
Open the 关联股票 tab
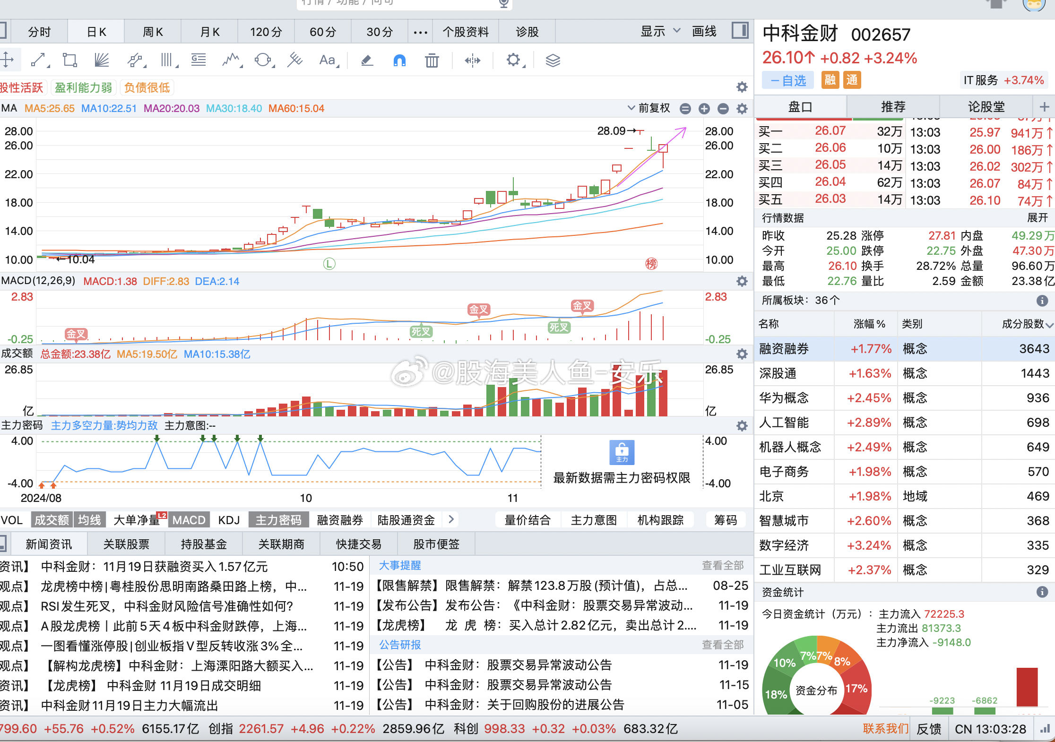click(126, 544)
